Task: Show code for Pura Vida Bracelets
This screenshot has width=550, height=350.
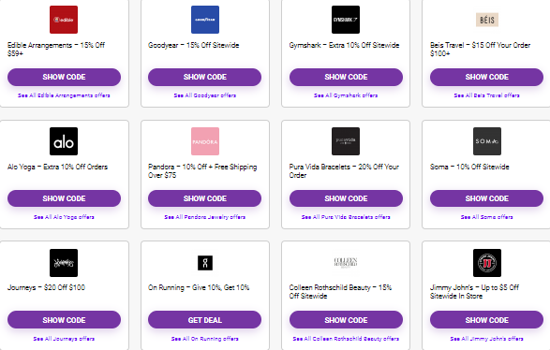Action: (346, 198)
